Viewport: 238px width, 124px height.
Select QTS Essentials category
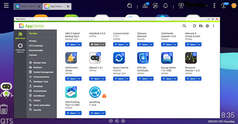tap(36, 46)
